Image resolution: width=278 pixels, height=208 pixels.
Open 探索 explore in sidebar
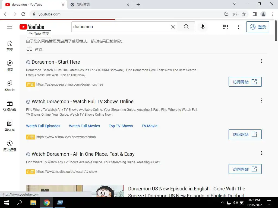coord(10,66)
